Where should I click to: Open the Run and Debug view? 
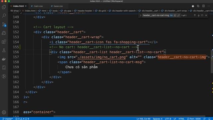pos(4,33)
